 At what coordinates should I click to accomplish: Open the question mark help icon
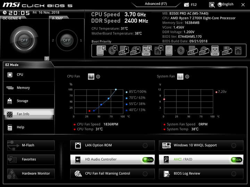(x=47, y=59)
